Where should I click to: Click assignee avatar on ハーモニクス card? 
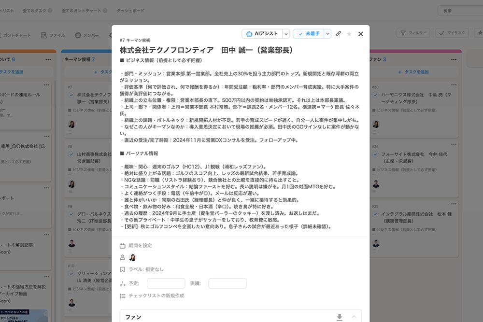(x=376, y=125)
